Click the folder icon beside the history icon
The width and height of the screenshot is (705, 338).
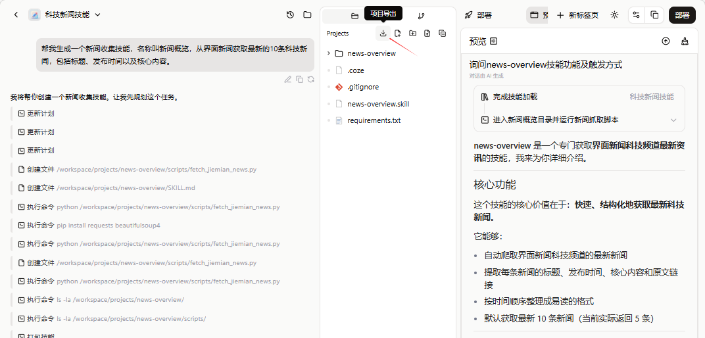coord(307,15)
